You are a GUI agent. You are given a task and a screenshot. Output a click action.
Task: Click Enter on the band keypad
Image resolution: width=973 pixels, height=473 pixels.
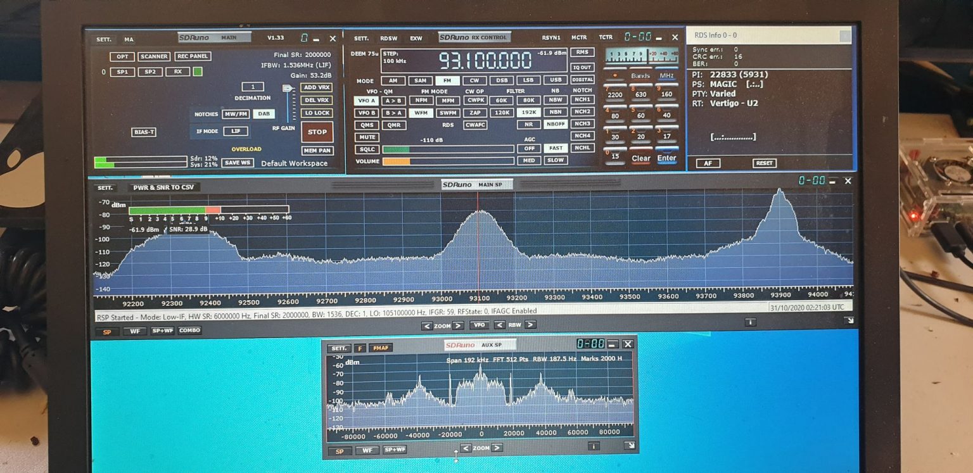click(x=667, y=158)
